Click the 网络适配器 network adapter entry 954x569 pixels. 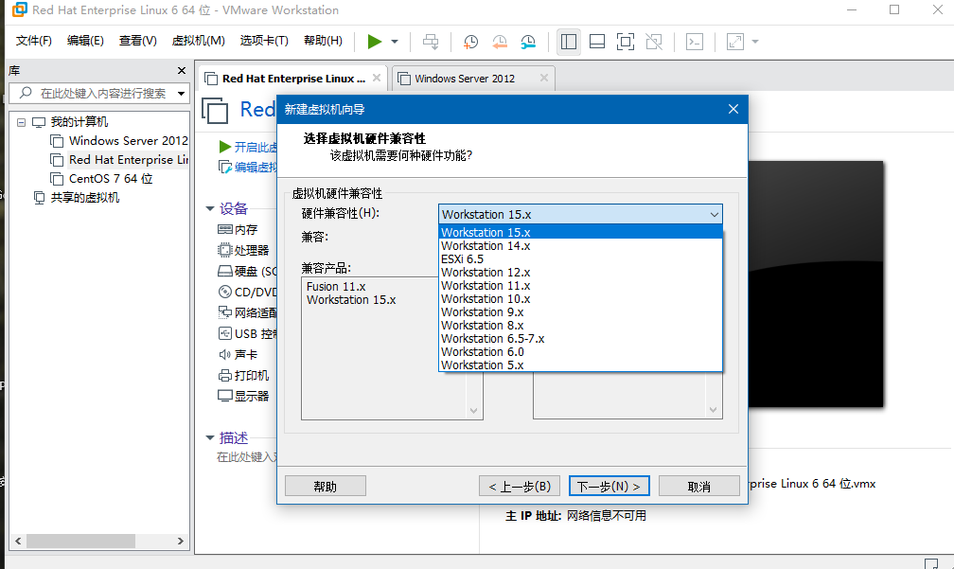point(247,312)
